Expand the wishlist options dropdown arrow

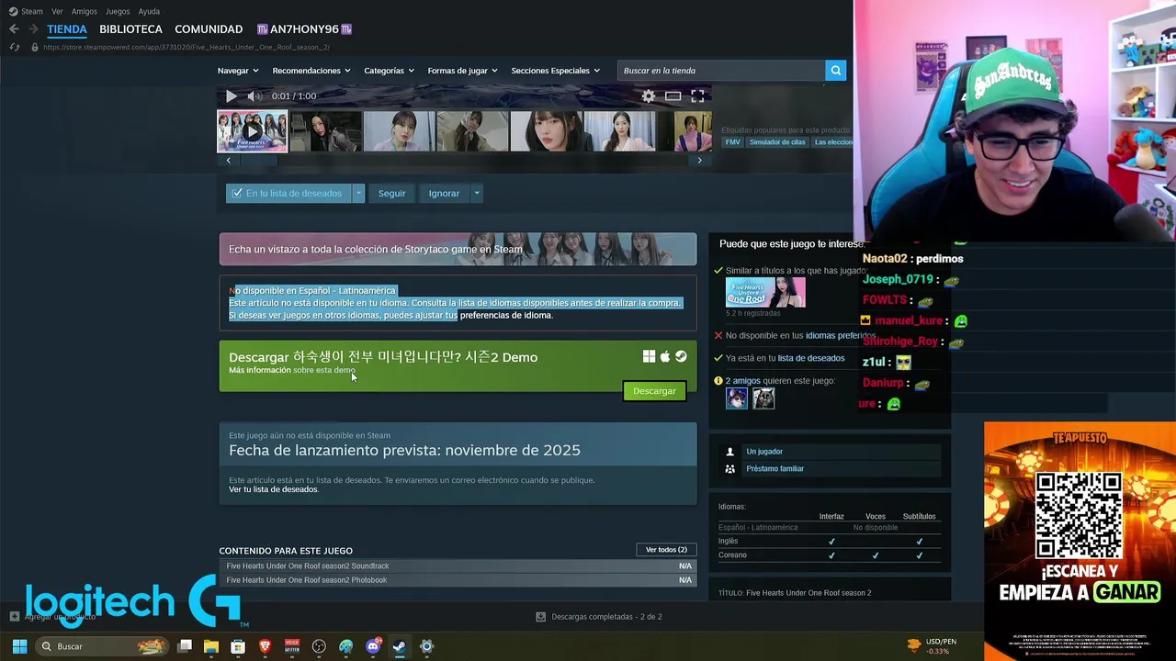[x=359, y=193]
